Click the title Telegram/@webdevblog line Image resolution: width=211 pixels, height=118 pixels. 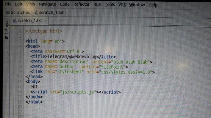pos(73,56)
